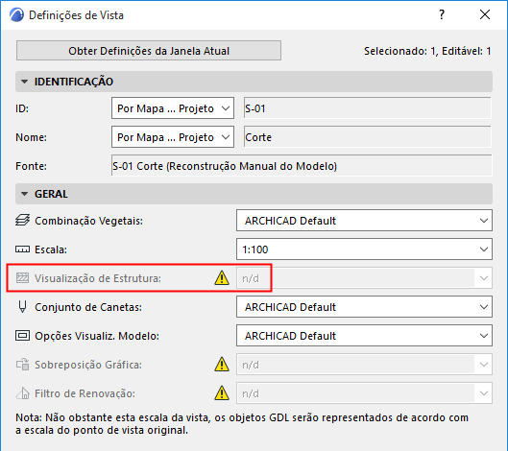Screen dimensions: 508x451
Task: Open the Opções Visualiz. Modelo dropdown
Action: [364, 336]
